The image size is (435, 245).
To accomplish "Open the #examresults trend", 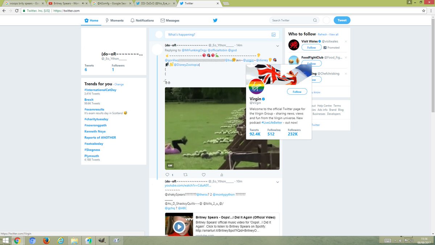I will 94,109.
